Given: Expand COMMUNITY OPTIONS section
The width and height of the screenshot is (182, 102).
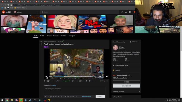Looking at the screenshot, I should (x=126, y=91).
